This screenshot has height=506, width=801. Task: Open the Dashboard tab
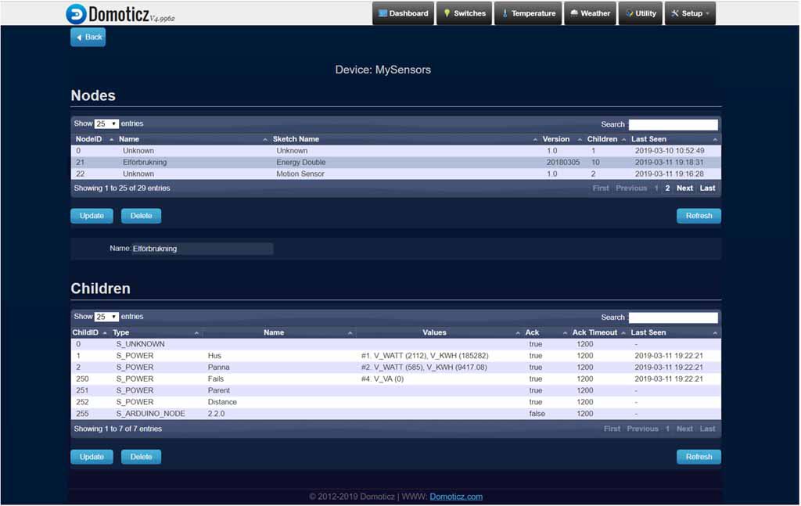tap(404, 13)
